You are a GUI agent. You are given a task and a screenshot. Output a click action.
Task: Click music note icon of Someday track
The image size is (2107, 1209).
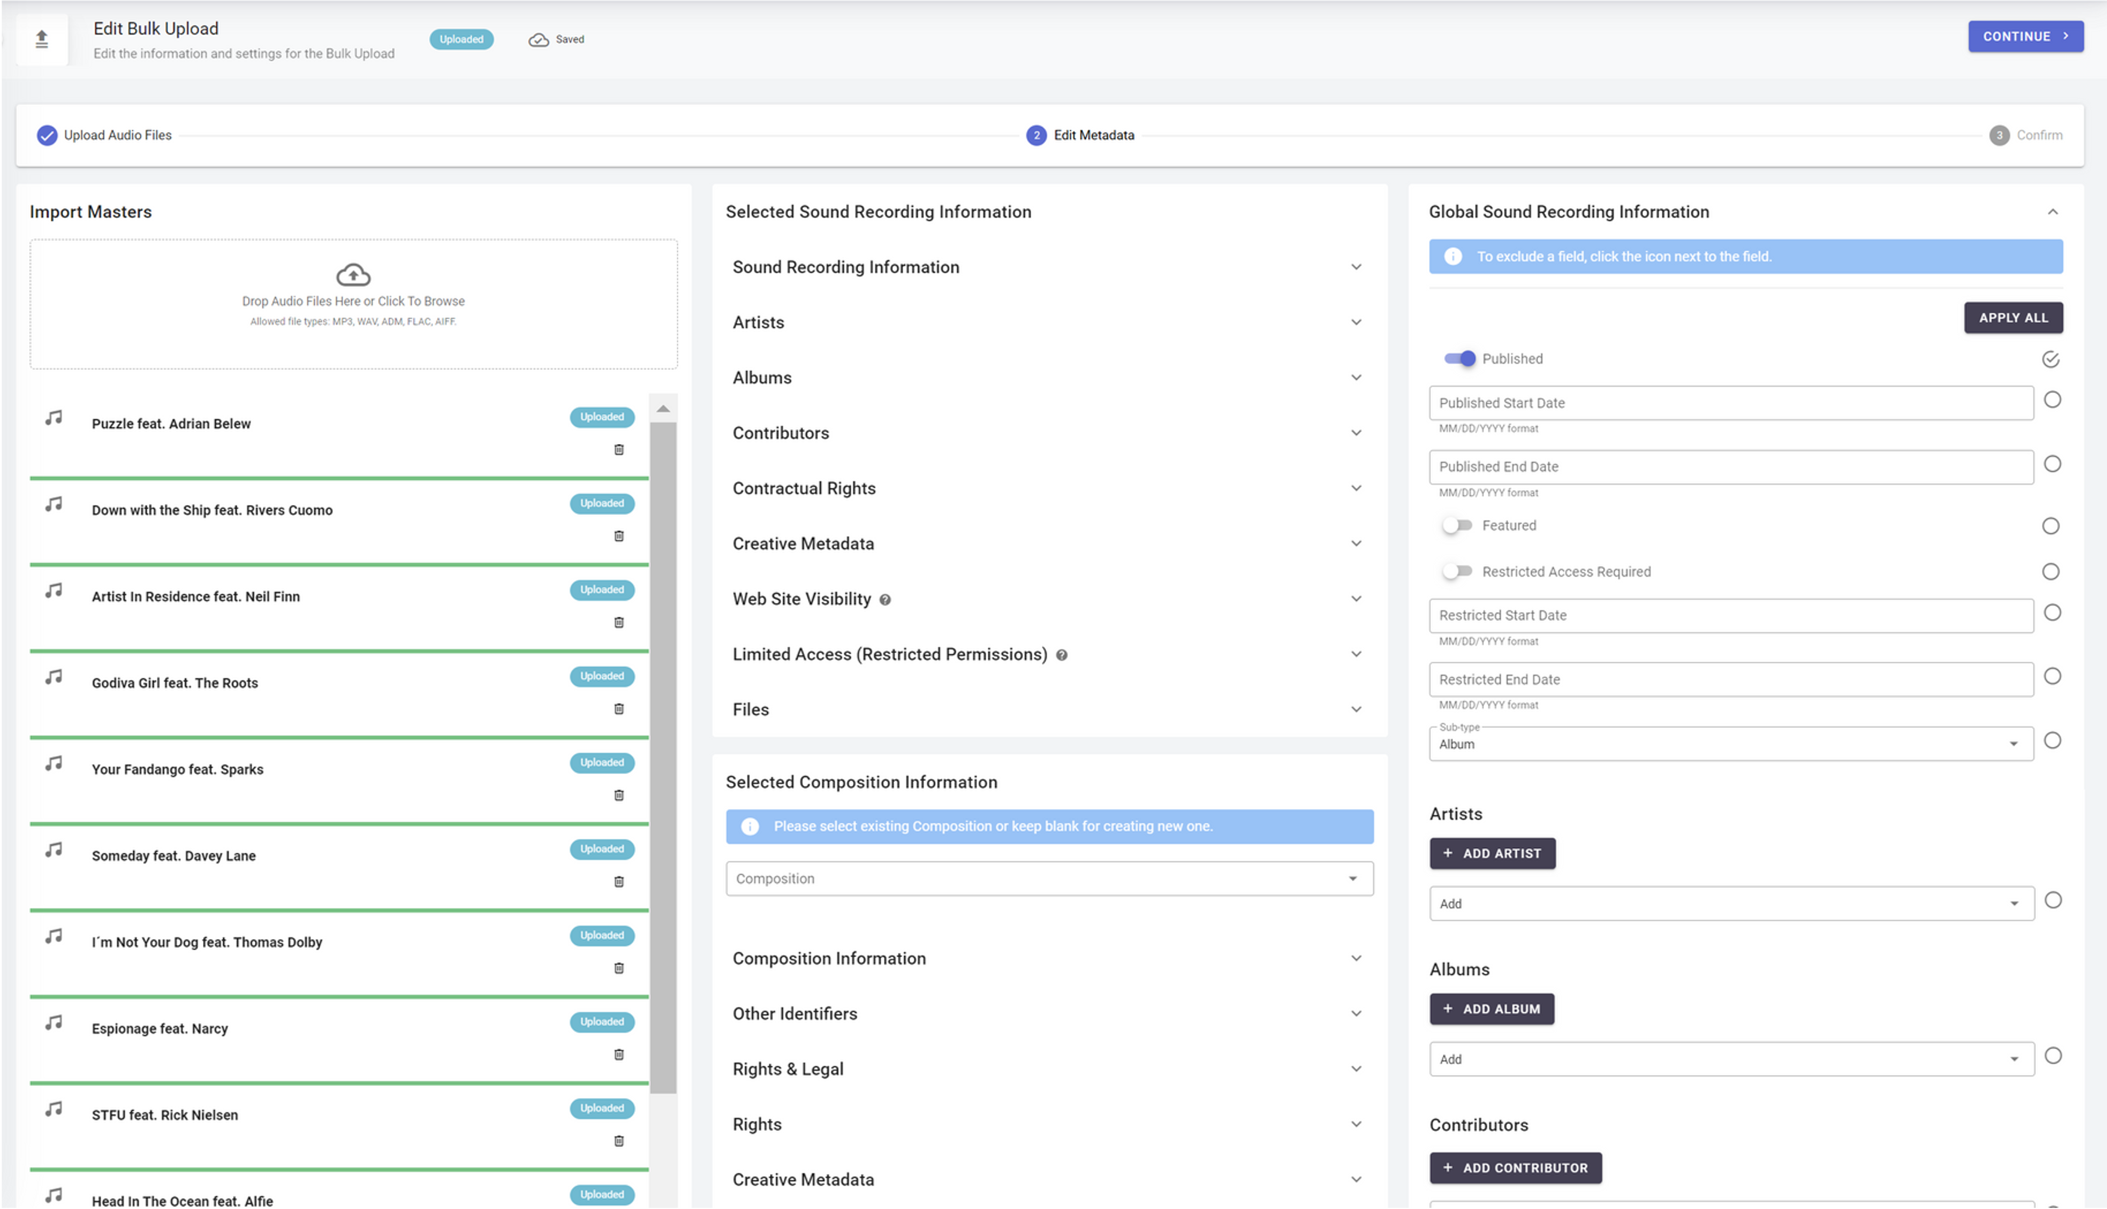point(54,849)
